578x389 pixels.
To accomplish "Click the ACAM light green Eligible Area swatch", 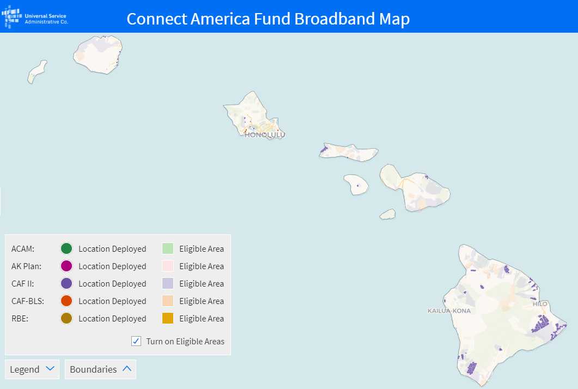I will [168, 248].
